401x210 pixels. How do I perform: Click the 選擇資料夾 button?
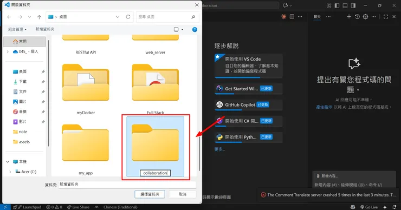[150, 194]
